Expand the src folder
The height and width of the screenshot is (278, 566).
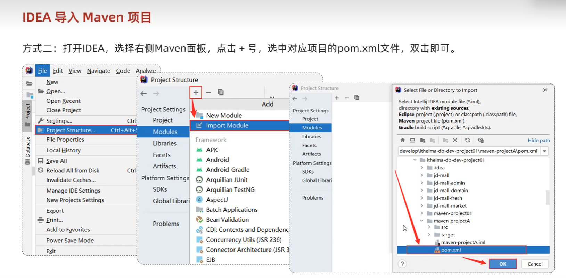tap(429, 227)
